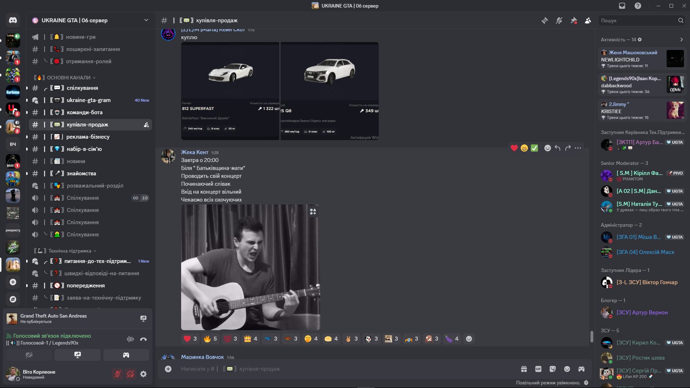Open the Threads icon in channel header
Screen dimensions: 690x388
tap(545, 20)
